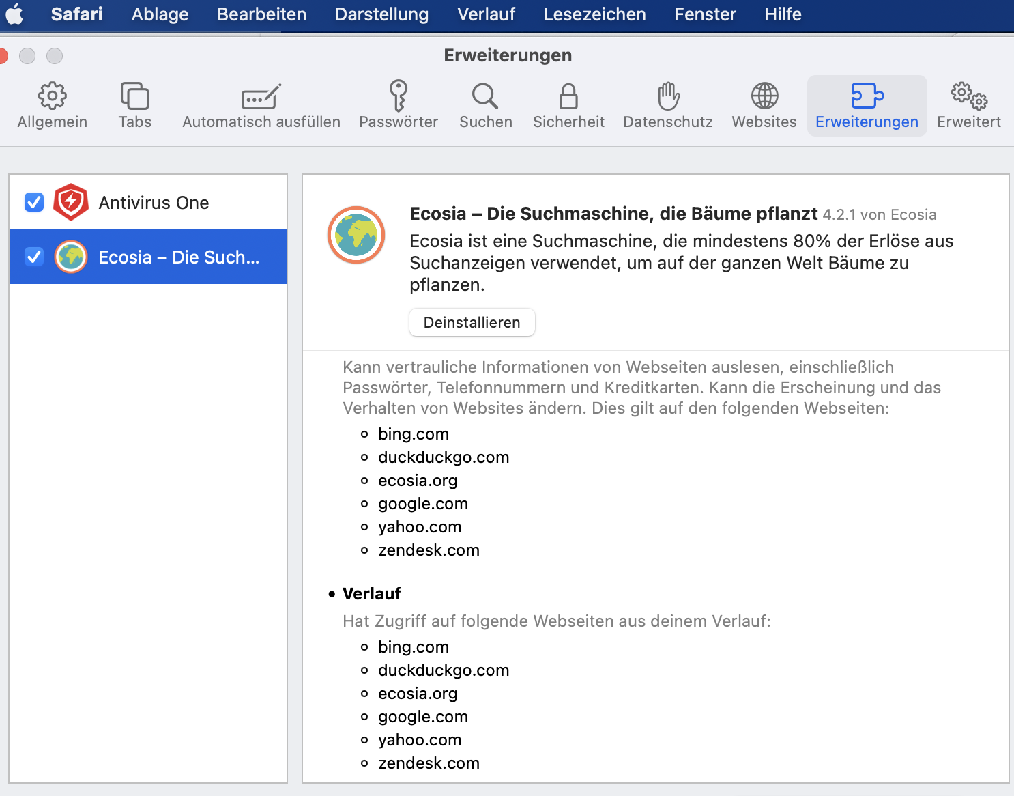The image size is (1014, 796).
Task: Select the Erweiterungen puzzle pane
Action: pos(867,106)
